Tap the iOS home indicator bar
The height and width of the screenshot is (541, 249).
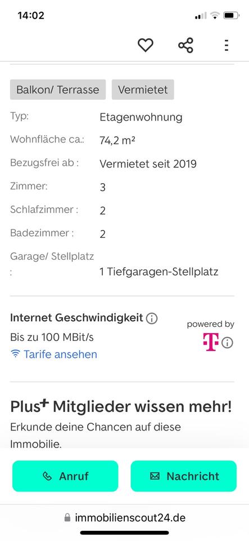[x=125, y=533]
